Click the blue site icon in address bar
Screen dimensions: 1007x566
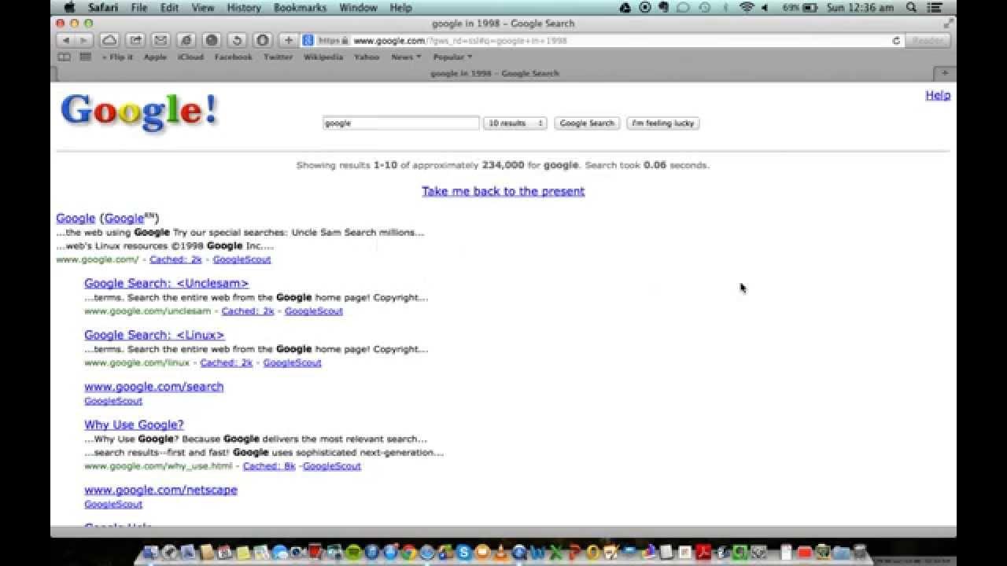308,40
